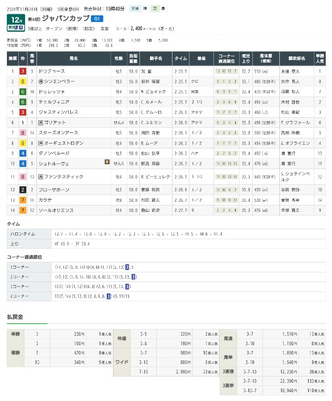
Task: Click the green 12R race number badge
Action: 16,19
